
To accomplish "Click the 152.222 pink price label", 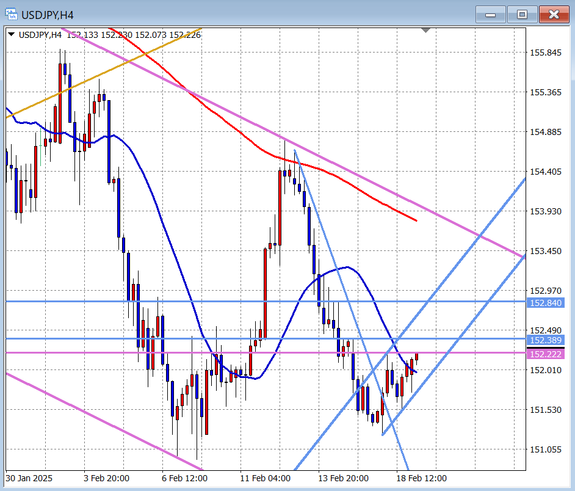I will (x=545, y=354).
